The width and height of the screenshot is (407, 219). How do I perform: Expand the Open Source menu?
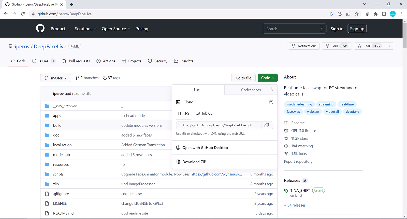[x=116, y=29]
